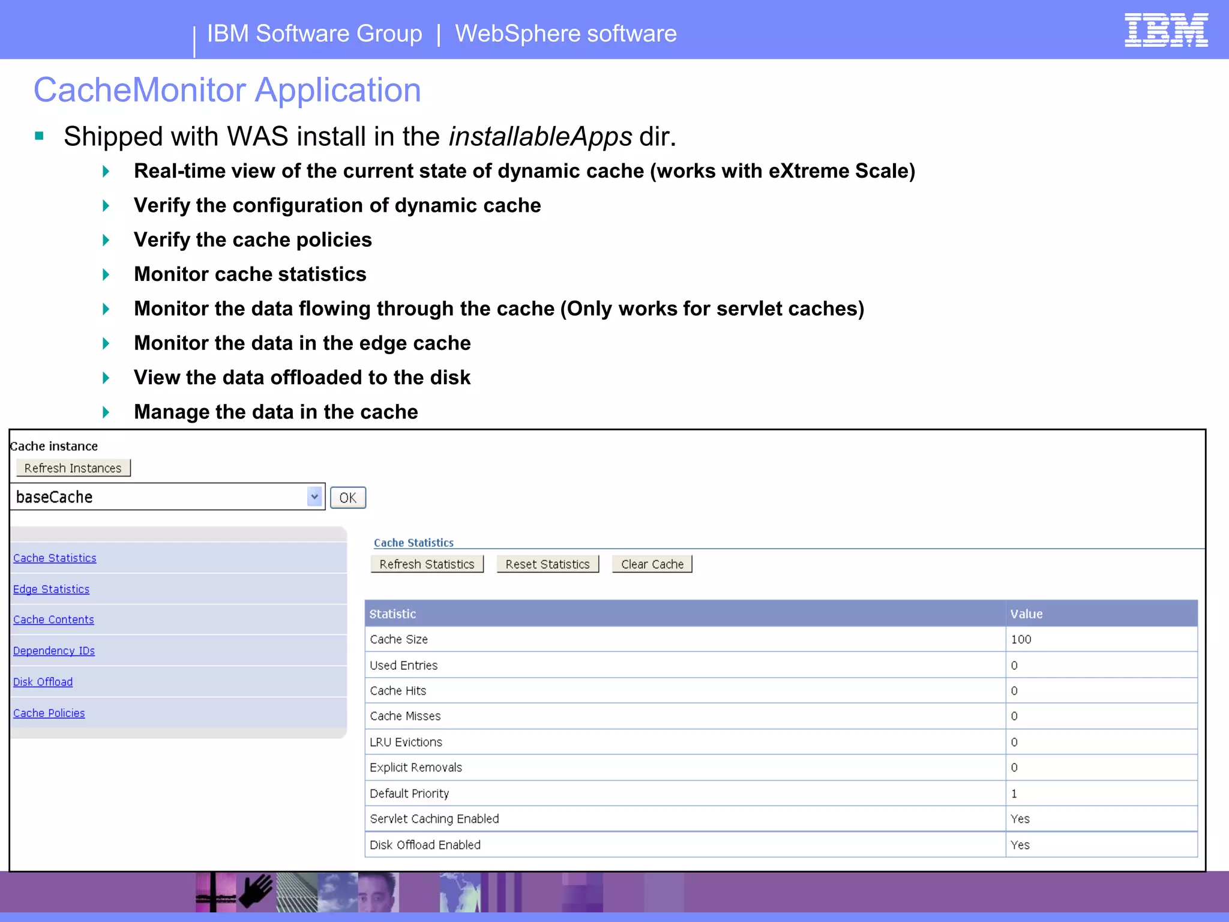Click the face image in footer strip

point(378,892)
